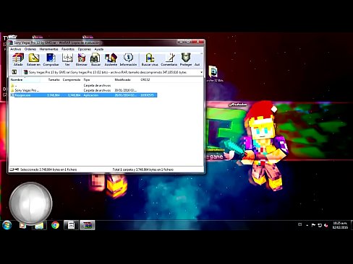The width and height of the screenshot is (353, 264).
Task: Click the up-one-level icon beside address bar
Action: pyautogui.click(x=14, y=72)
